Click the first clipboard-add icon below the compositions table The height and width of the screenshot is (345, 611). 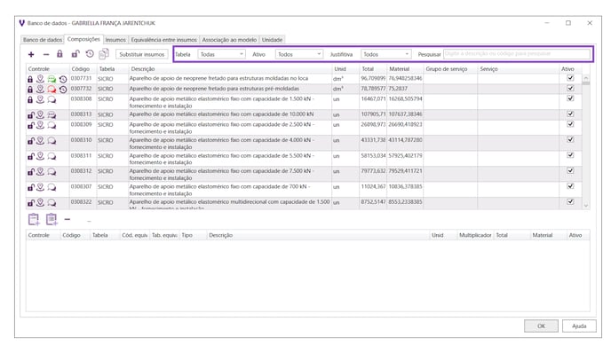pyautogui.click(x=34, y=219)
